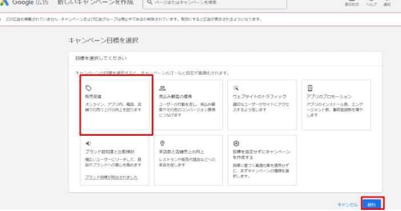Click the 新しいキャンペーンを作成 header title
401x211 pixels.
click(x=95, y=2)
